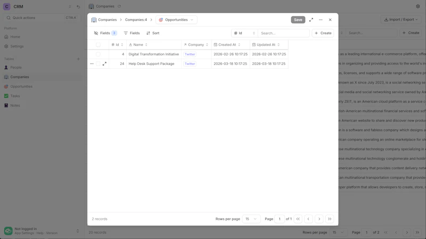Click Create in background Companies page
426x239 pixels.
click(x=411, y=33)
